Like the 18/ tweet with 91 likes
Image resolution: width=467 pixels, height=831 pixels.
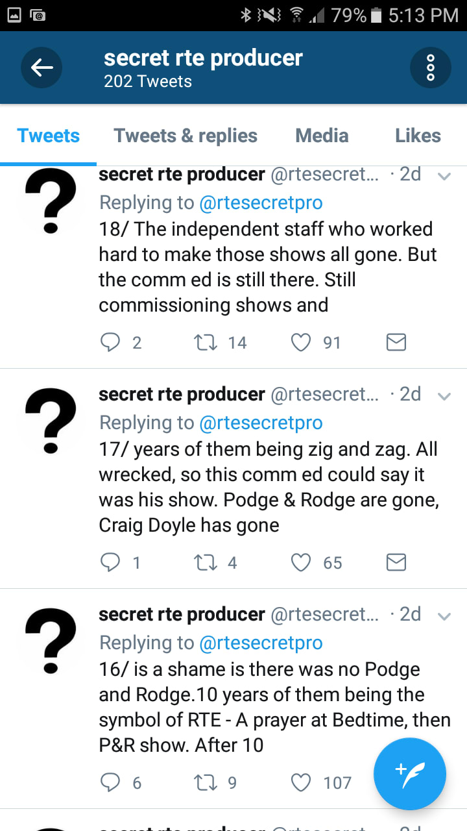coord(301,342)
